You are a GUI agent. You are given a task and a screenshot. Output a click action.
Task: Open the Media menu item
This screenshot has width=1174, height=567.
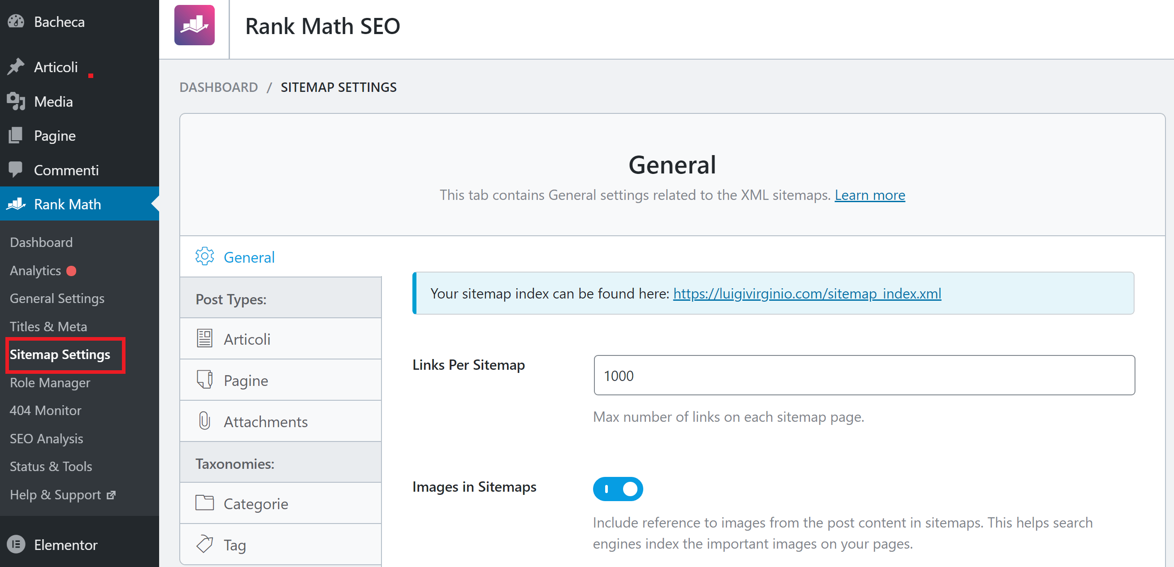[x=79, y=101]
